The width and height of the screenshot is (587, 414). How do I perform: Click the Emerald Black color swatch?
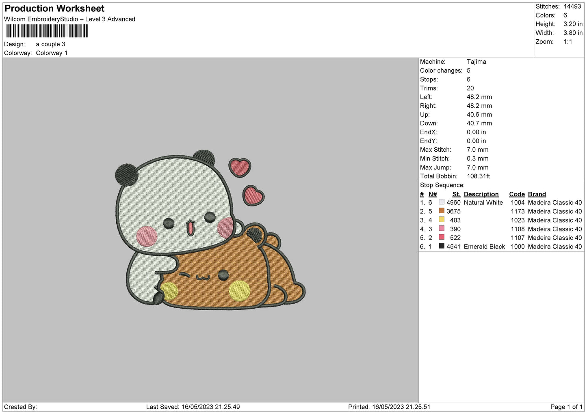441,246
